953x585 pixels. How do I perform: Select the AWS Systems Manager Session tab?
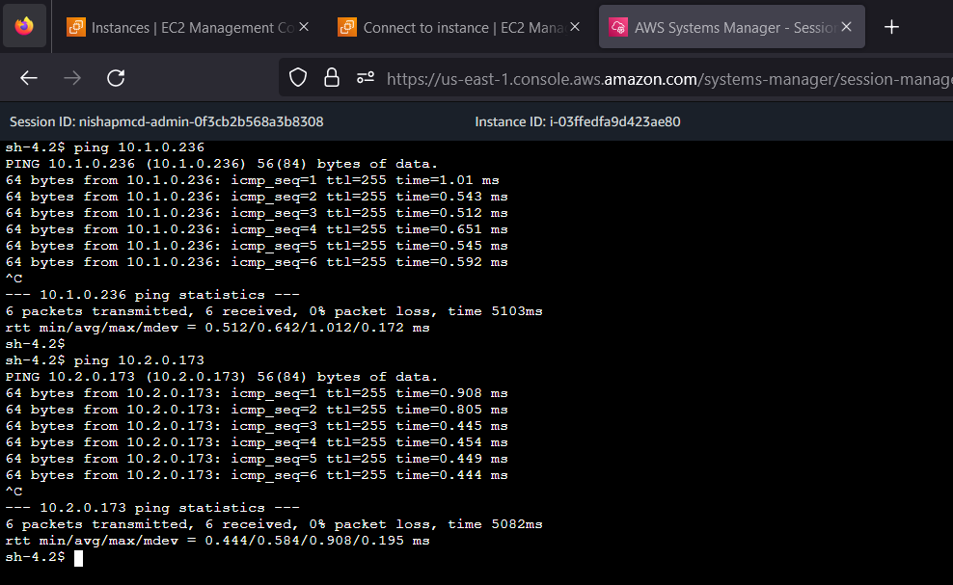tap(723, 27)
